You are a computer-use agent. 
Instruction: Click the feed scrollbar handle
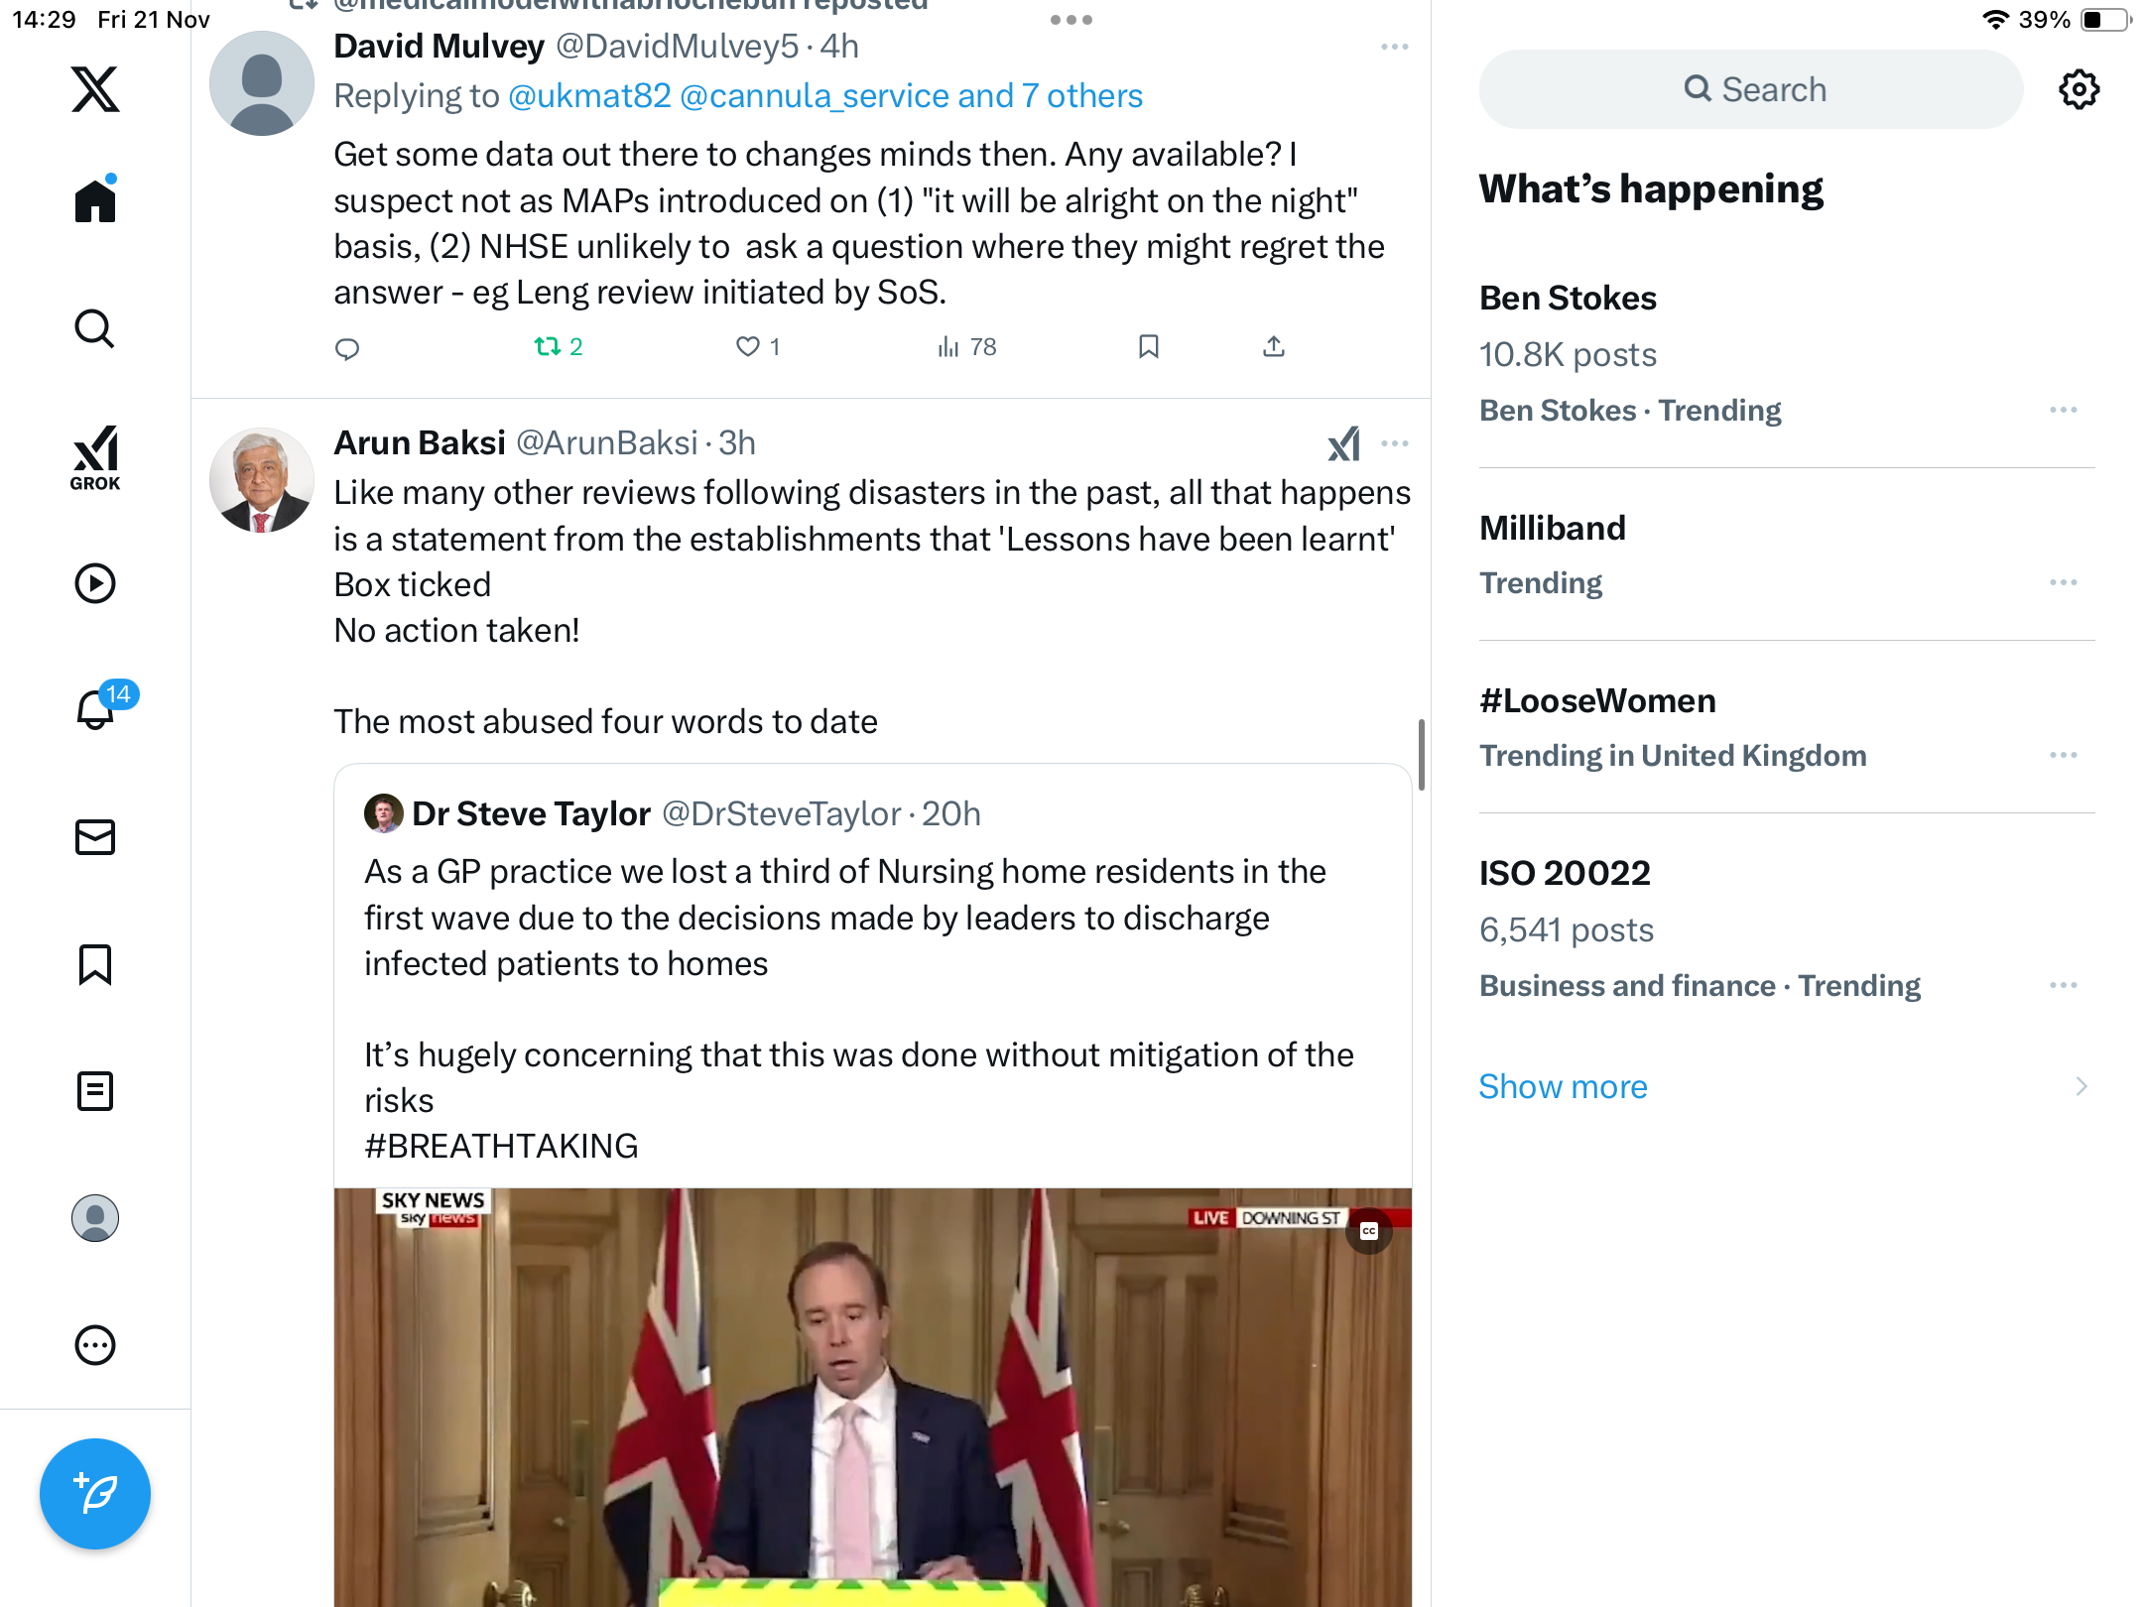1422,754
